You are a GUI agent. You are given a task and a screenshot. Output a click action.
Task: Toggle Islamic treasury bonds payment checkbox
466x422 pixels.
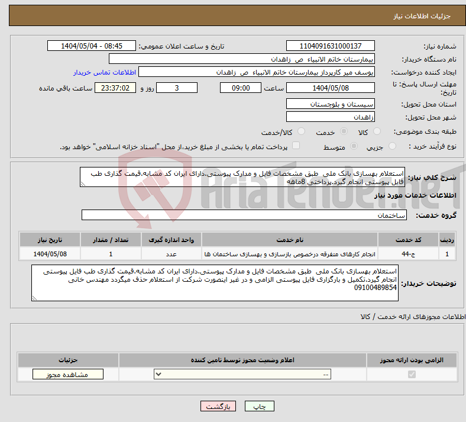tap(296, 146)
